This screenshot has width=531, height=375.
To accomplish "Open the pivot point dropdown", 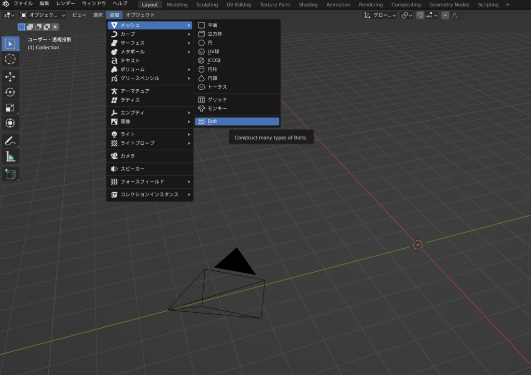I will (407, 15).
